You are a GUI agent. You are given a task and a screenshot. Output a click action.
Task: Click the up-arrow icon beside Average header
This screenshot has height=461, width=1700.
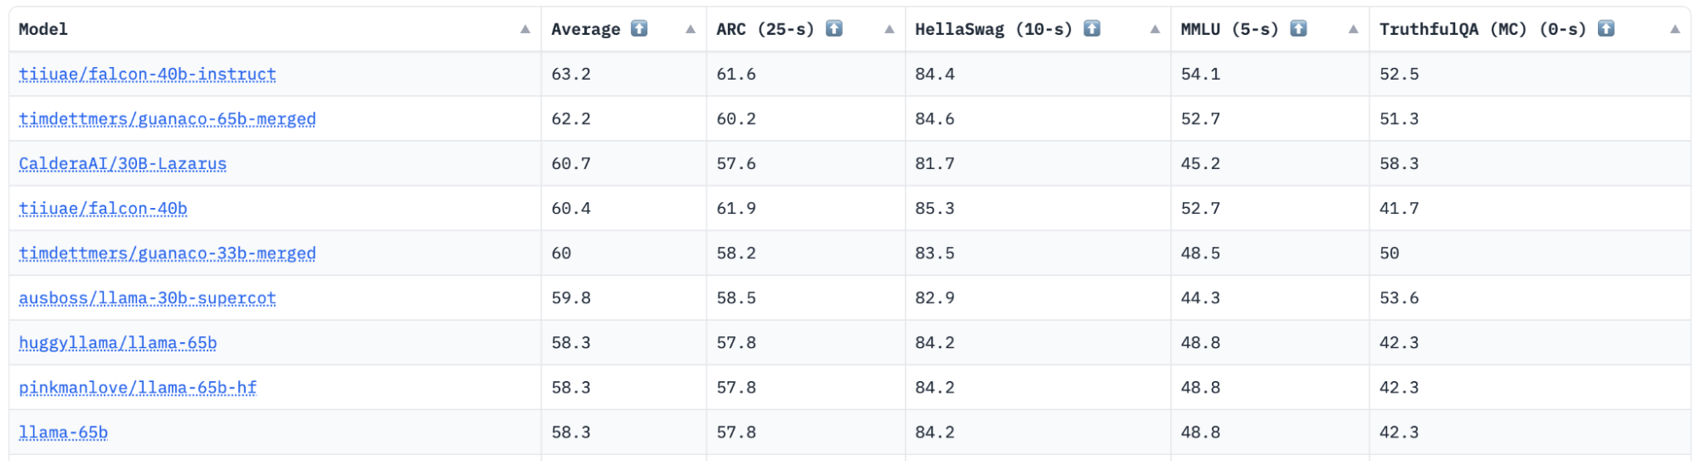(639, 29)
